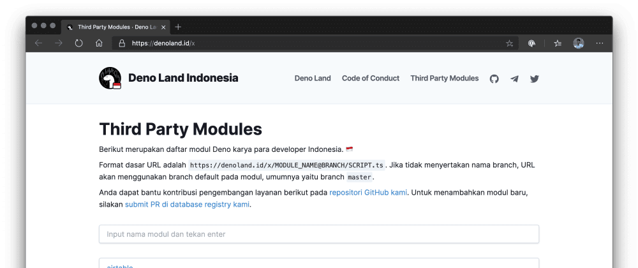
Task: Bookmark this page with the star icon
Action: coord(509,43)
